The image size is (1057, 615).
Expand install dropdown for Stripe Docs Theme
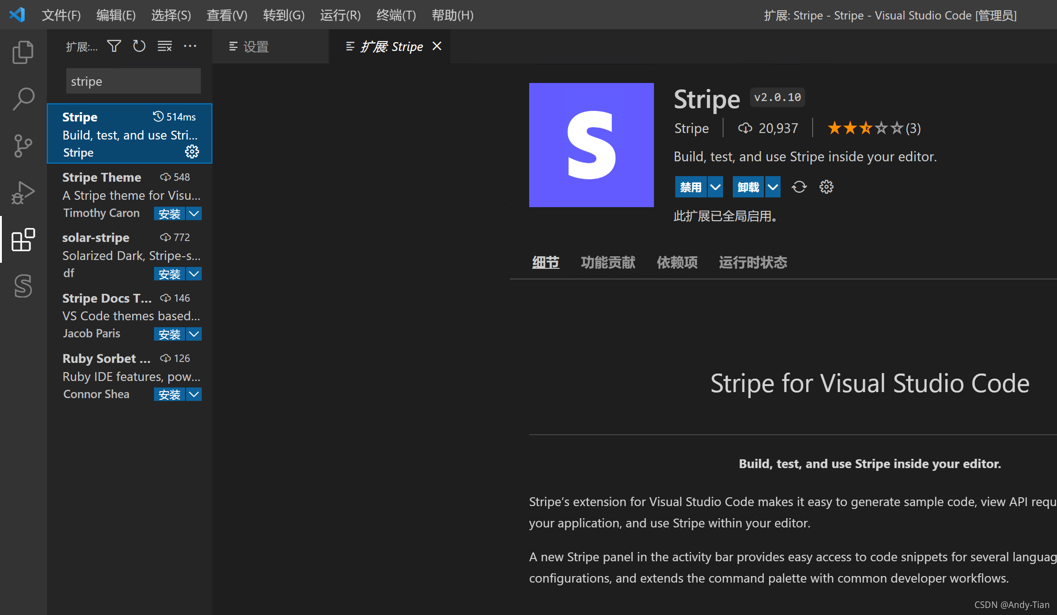tap(194, 334)
